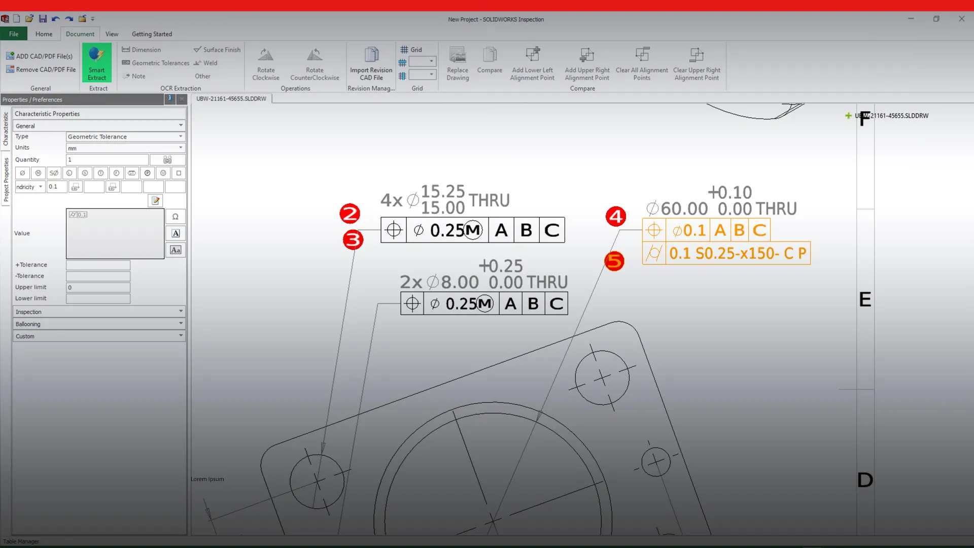Image resolution: width=974 pixels, height=548 pixels.
Task: Open the File menu
Action: coord(13,33)
